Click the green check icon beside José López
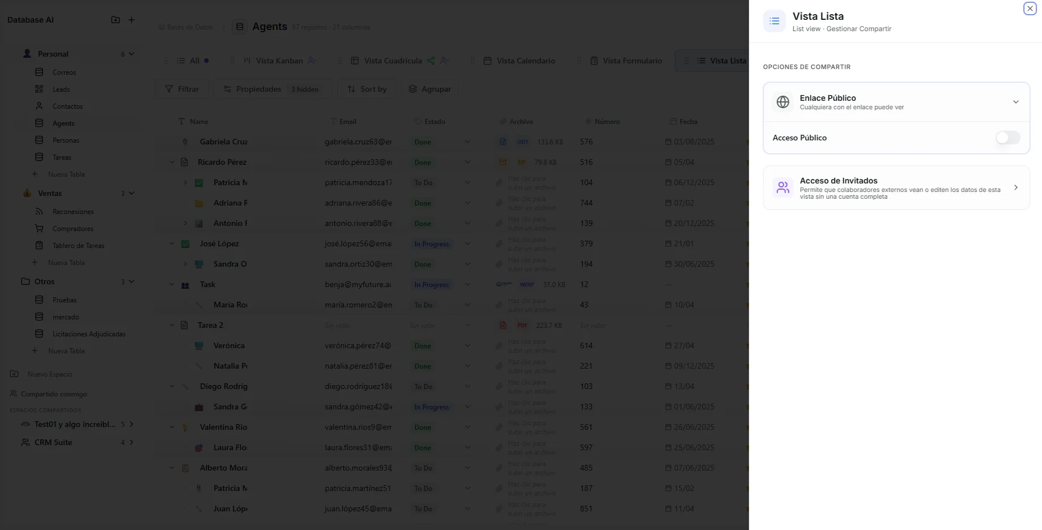Viewport: 1042px width, 530px height. (x=185, y=243)
